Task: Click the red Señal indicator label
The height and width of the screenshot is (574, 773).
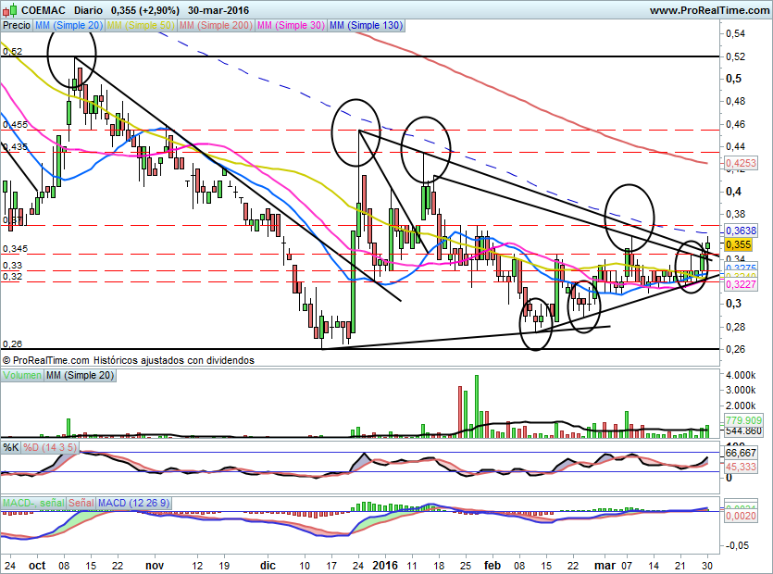Action: click(x=81, y=503)
